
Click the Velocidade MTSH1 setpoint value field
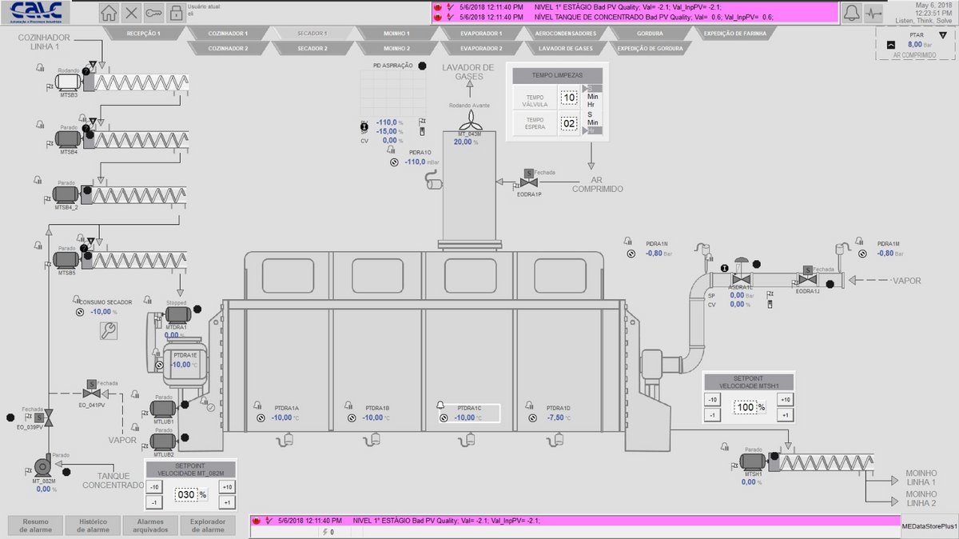point(745,408)
